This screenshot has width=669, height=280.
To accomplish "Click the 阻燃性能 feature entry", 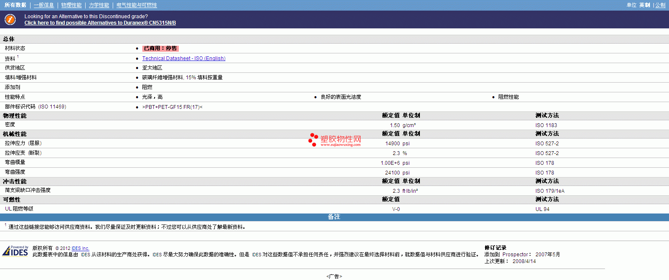I will coord(508,97).
